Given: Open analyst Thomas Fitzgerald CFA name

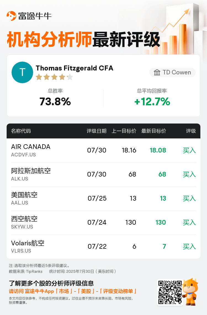Looking at the screenshot, I should click(75, 68).
